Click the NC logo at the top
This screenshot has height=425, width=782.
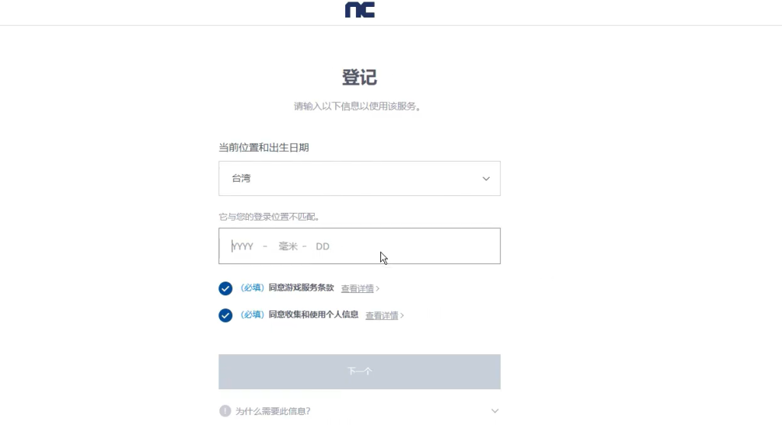[x=360, y=10]
